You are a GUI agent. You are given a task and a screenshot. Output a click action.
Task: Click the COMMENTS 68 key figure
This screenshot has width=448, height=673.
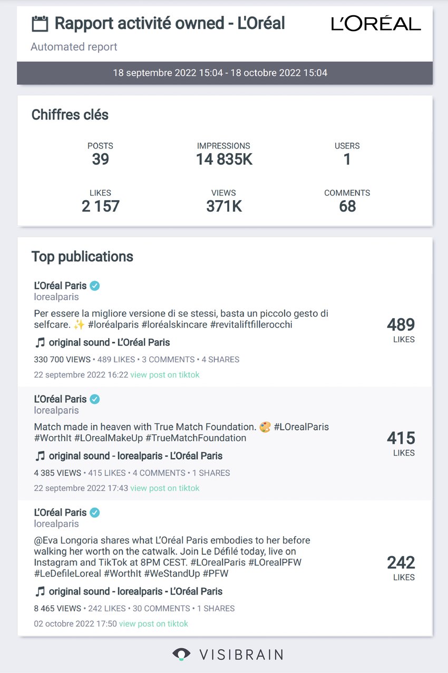pyautogui.click(x=347, y=201)
